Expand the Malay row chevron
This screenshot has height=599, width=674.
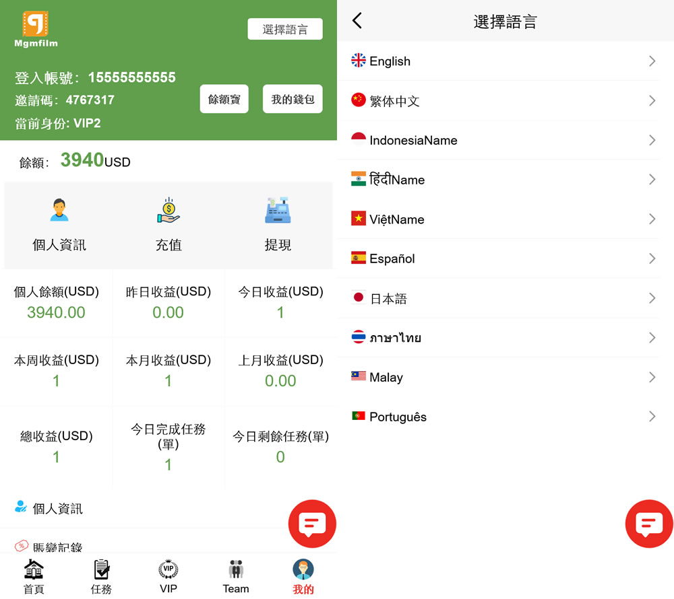[652, 377]
